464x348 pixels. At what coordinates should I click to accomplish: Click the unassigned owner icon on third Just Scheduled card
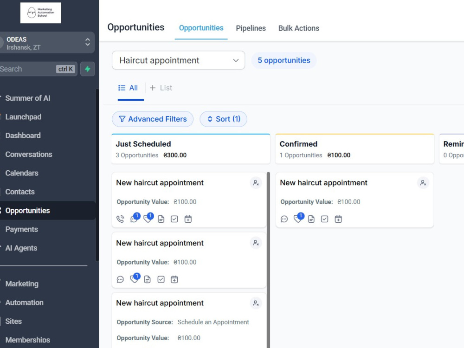pos(256,303)
